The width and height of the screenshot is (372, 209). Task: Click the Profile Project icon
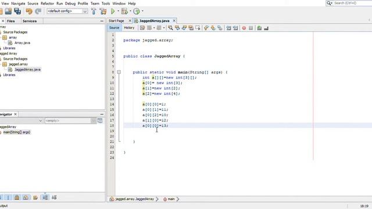(x=137, y=11)
